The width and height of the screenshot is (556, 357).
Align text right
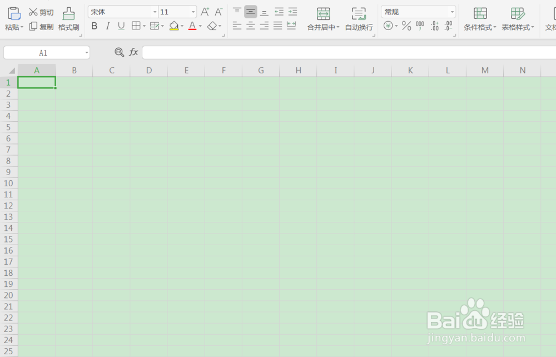click(x=264, y=26)
